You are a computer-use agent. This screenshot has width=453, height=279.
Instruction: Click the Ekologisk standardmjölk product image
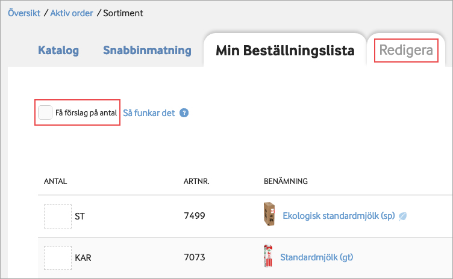[269, 215]
